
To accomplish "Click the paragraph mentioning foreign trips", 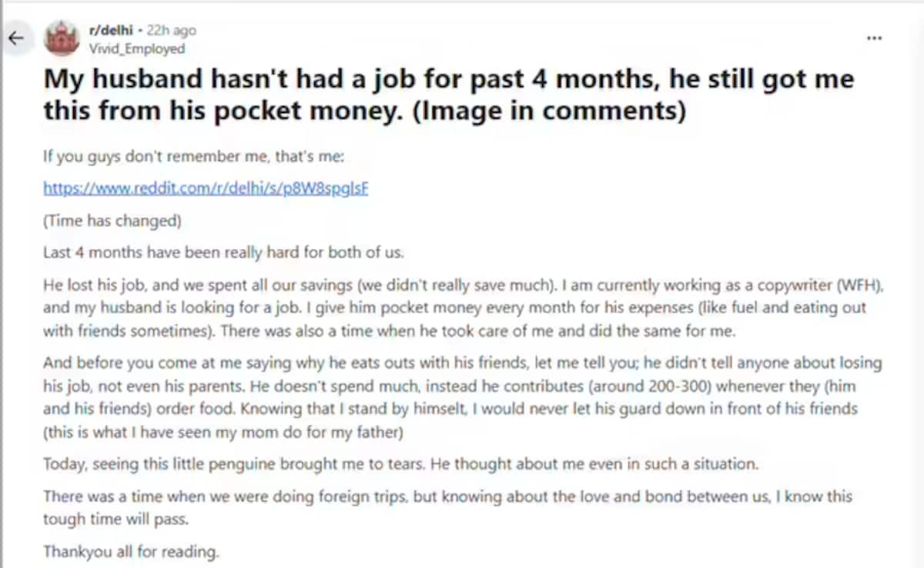I will 447,506.
